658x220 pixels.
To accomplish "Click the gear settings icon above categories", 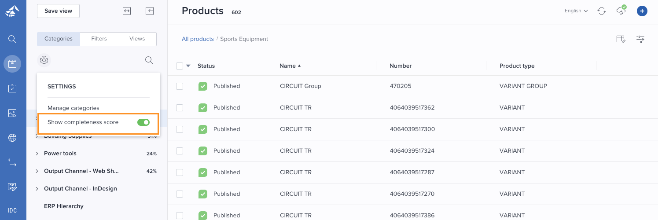I will click(x=44, y=60).
